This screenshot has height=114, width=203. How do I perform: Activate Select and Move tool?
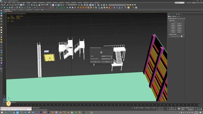pyautogui.click(x=32, y=5)
